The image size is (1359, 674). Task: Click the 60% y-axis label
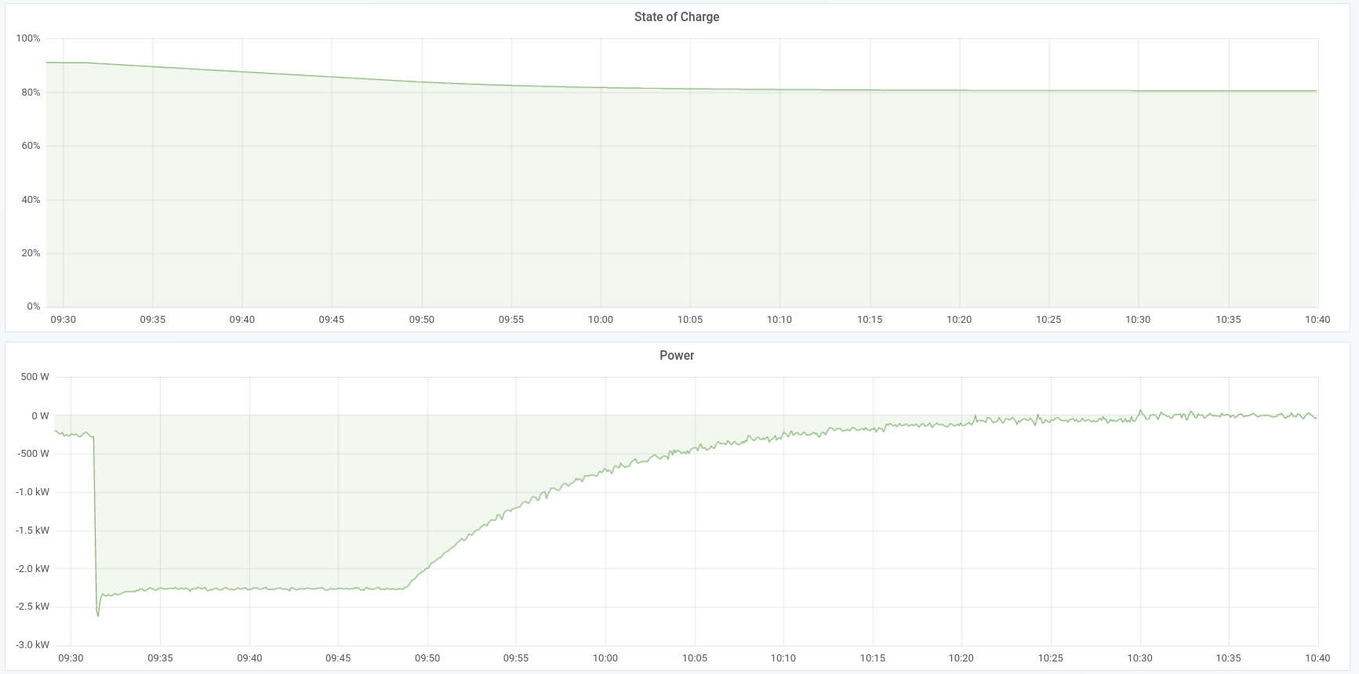[x=31, y=146]
